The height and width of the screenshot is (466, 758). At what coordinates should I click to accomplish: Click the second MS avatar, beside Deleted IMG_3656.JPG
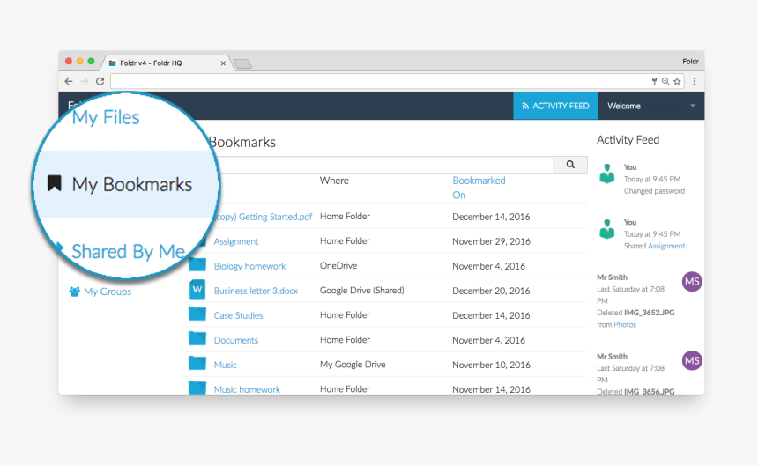tap(692, 360)
